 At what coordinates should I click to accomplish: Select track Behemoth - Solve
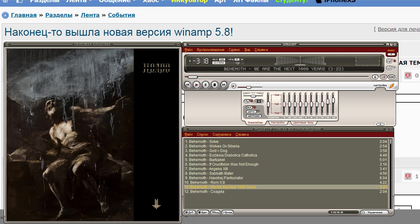pos(286,142)
